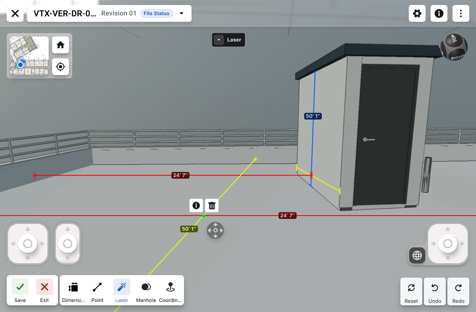Redo the last undone action

[458, 291]
